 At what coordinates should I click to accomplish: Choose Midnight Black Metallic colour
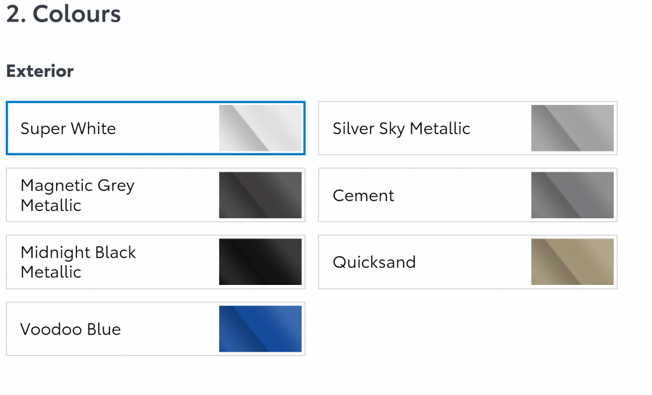[155, 261]
